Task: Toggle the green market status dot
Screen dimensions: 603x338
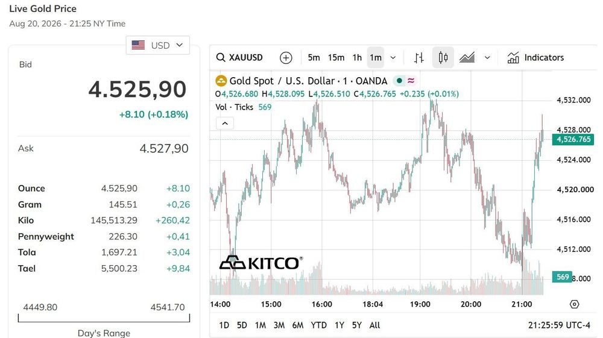Action: 399,81
